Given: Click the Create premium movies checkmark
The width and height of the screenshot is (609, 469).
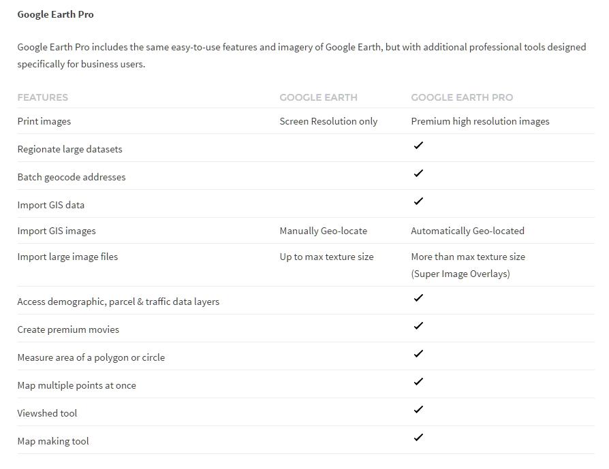Looking at the screenshot, I should (x=418, y=326).
